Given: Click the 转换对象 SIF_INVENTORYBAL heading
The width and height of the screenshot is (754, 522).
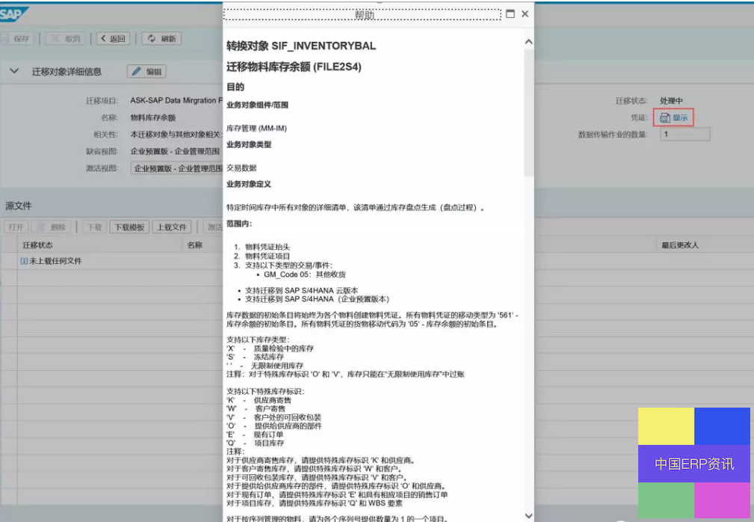Looking at the screenshot, I should (x=301, y=46).
